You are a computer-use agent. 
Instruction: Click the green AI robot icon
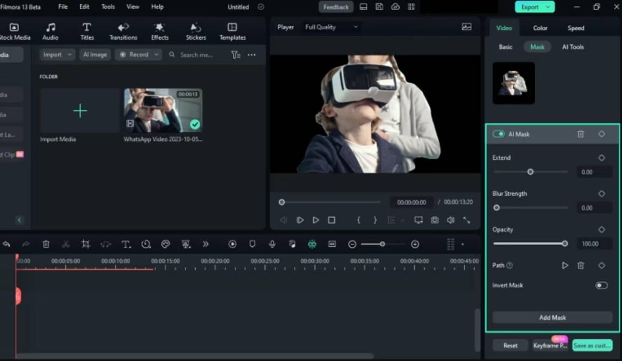312,244
